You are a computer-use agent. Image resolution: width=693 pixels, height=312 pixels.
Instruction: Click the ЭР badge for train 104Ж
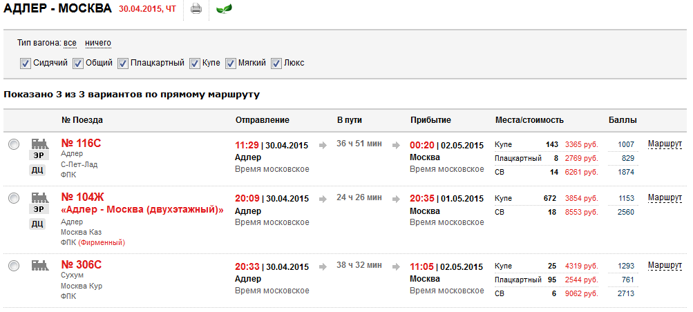[x=40, y=210]
